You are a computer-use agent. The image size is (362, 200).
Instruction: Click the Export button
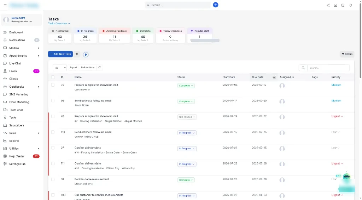[x=73, y=67]
